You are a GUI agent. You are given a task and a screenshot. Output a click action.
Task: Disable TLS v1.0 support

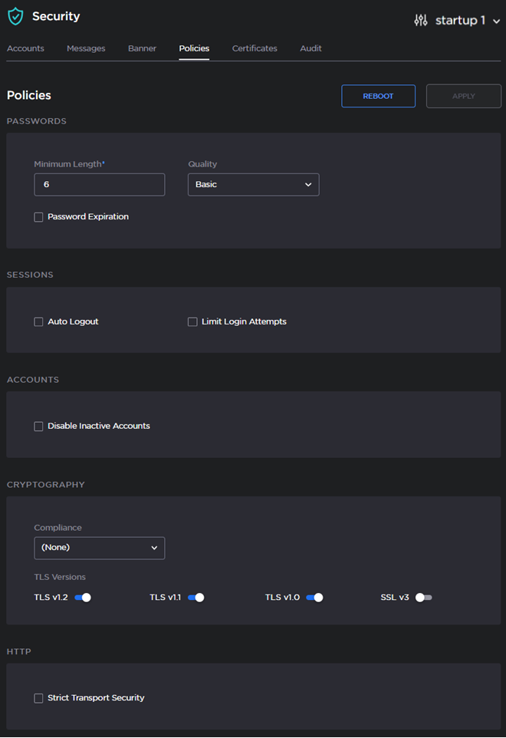[314, 597]
